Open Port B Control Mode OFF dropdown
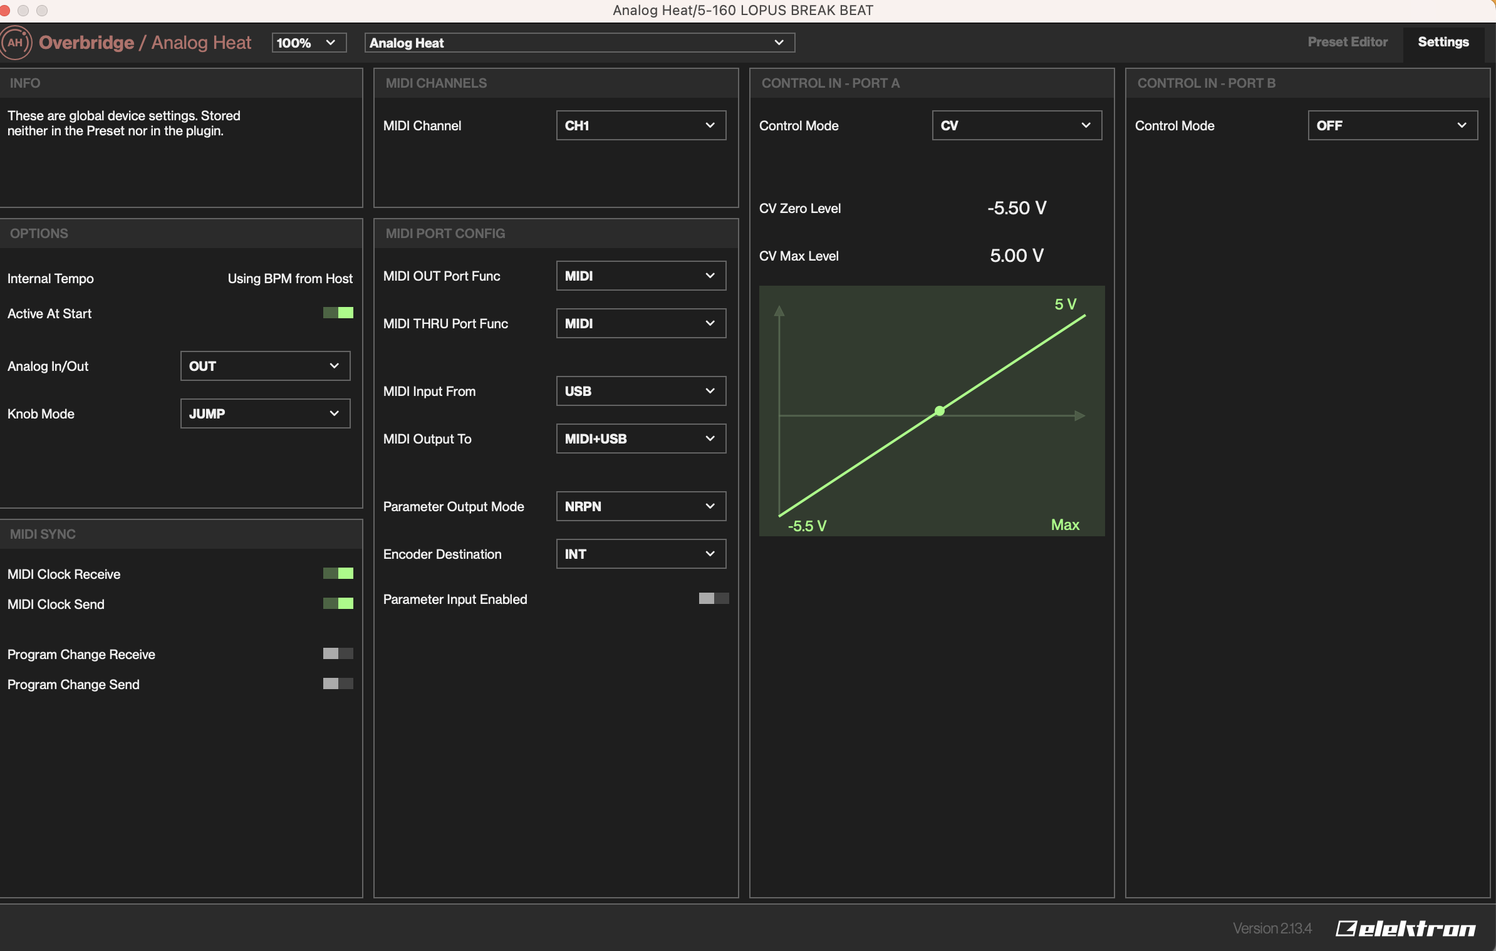Viewport: 1496px width, 951px height. click(x=1392, y=125)
